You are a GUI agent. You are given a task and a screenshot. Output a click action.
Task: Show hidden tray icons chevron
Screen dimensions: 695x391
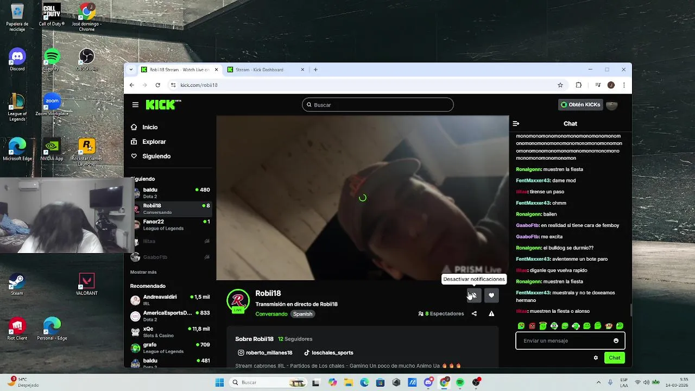click(598, 383)
